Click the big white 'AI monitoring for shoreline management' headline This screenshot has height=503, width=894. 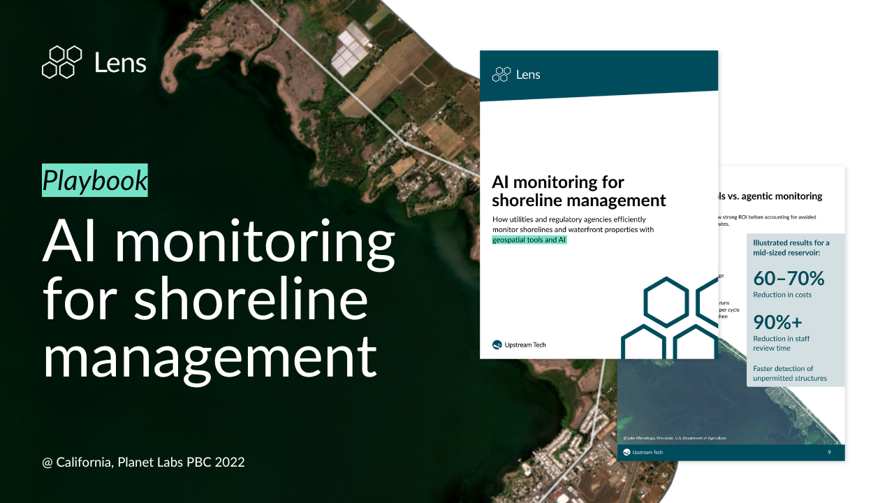(219, 300)
